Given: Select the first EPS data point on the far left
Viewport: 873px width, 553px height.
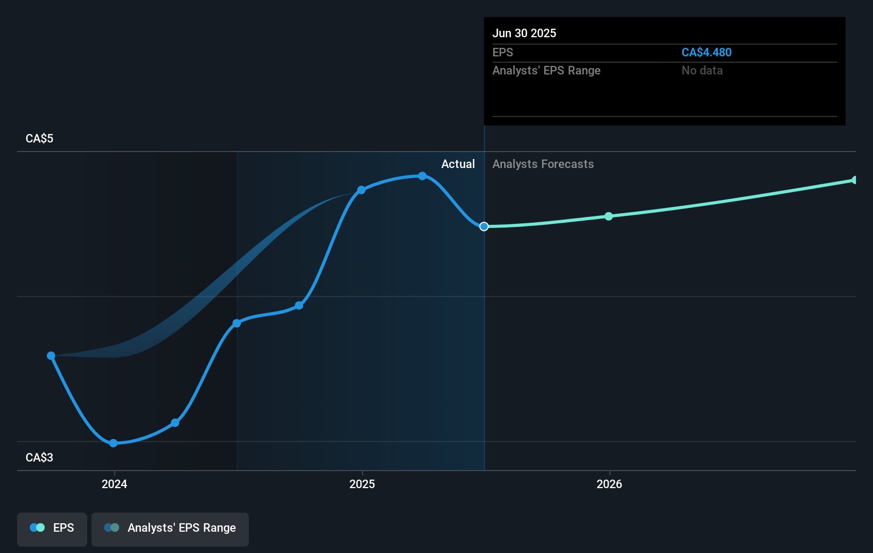Looking at the screenshot, I should tap(51, 356).
